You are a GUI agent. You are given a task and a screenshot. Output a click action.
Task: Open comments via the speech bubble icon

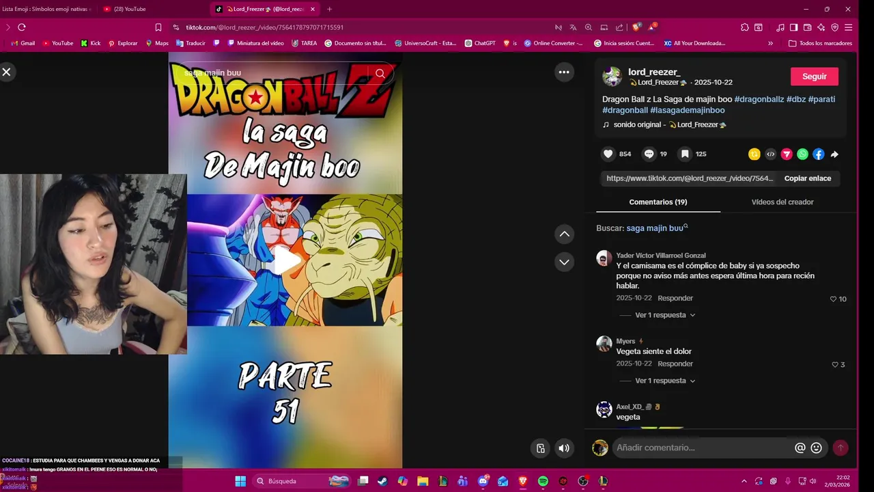[649, 154]
